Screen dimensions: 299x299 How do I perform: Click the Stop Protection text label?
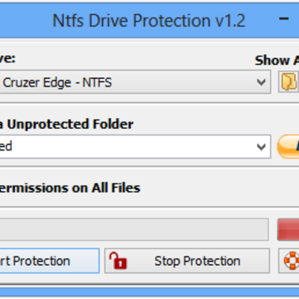point(198,261)
